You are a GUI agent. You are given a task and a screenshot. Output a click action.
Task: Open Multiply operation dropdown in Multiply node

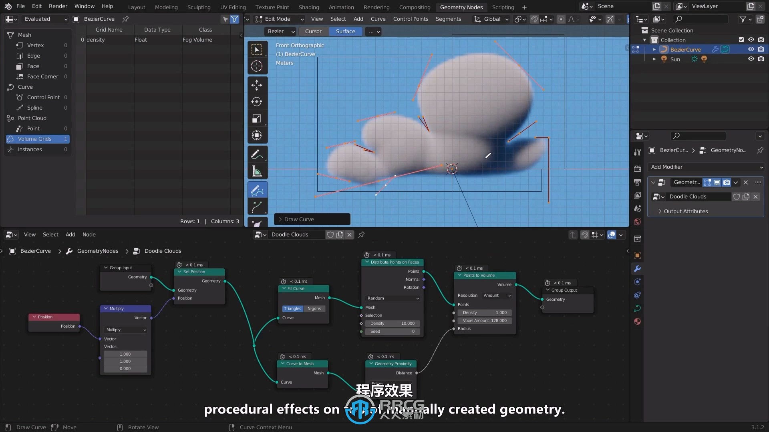coord(125,330)
